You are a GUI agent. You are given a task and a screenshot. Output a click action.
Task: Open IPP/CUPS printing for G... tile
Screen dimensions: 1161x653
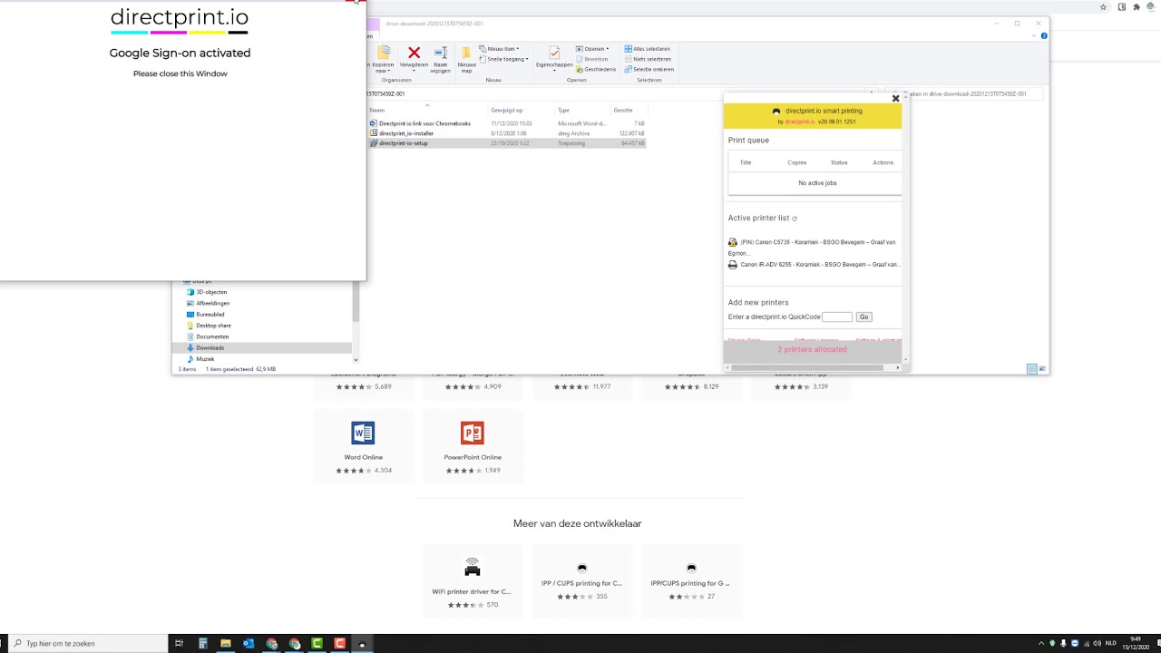[690, 580]
